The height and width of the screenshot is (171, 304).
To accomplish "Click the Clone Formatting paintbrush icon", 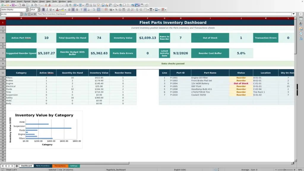I will pyautogui.click(x=46, y=5).
